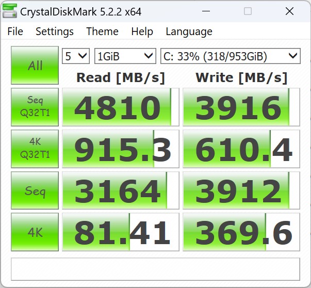This screenshot has width=311, height=288.
Task: Open the test size dropdown showing 1GiB
Action: click(x=125, y=56)
